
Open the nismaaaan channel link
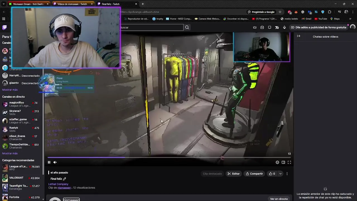pyautogui.click(x=64, y=188)
